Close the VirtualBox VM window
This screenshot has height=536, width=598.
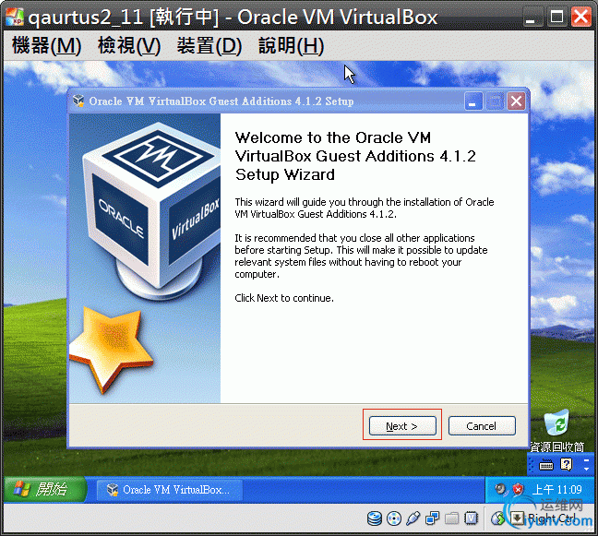pos(581,17)
